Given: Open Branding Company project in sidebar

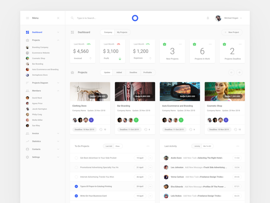Looking at the screenshot, I should click(40, 47).
